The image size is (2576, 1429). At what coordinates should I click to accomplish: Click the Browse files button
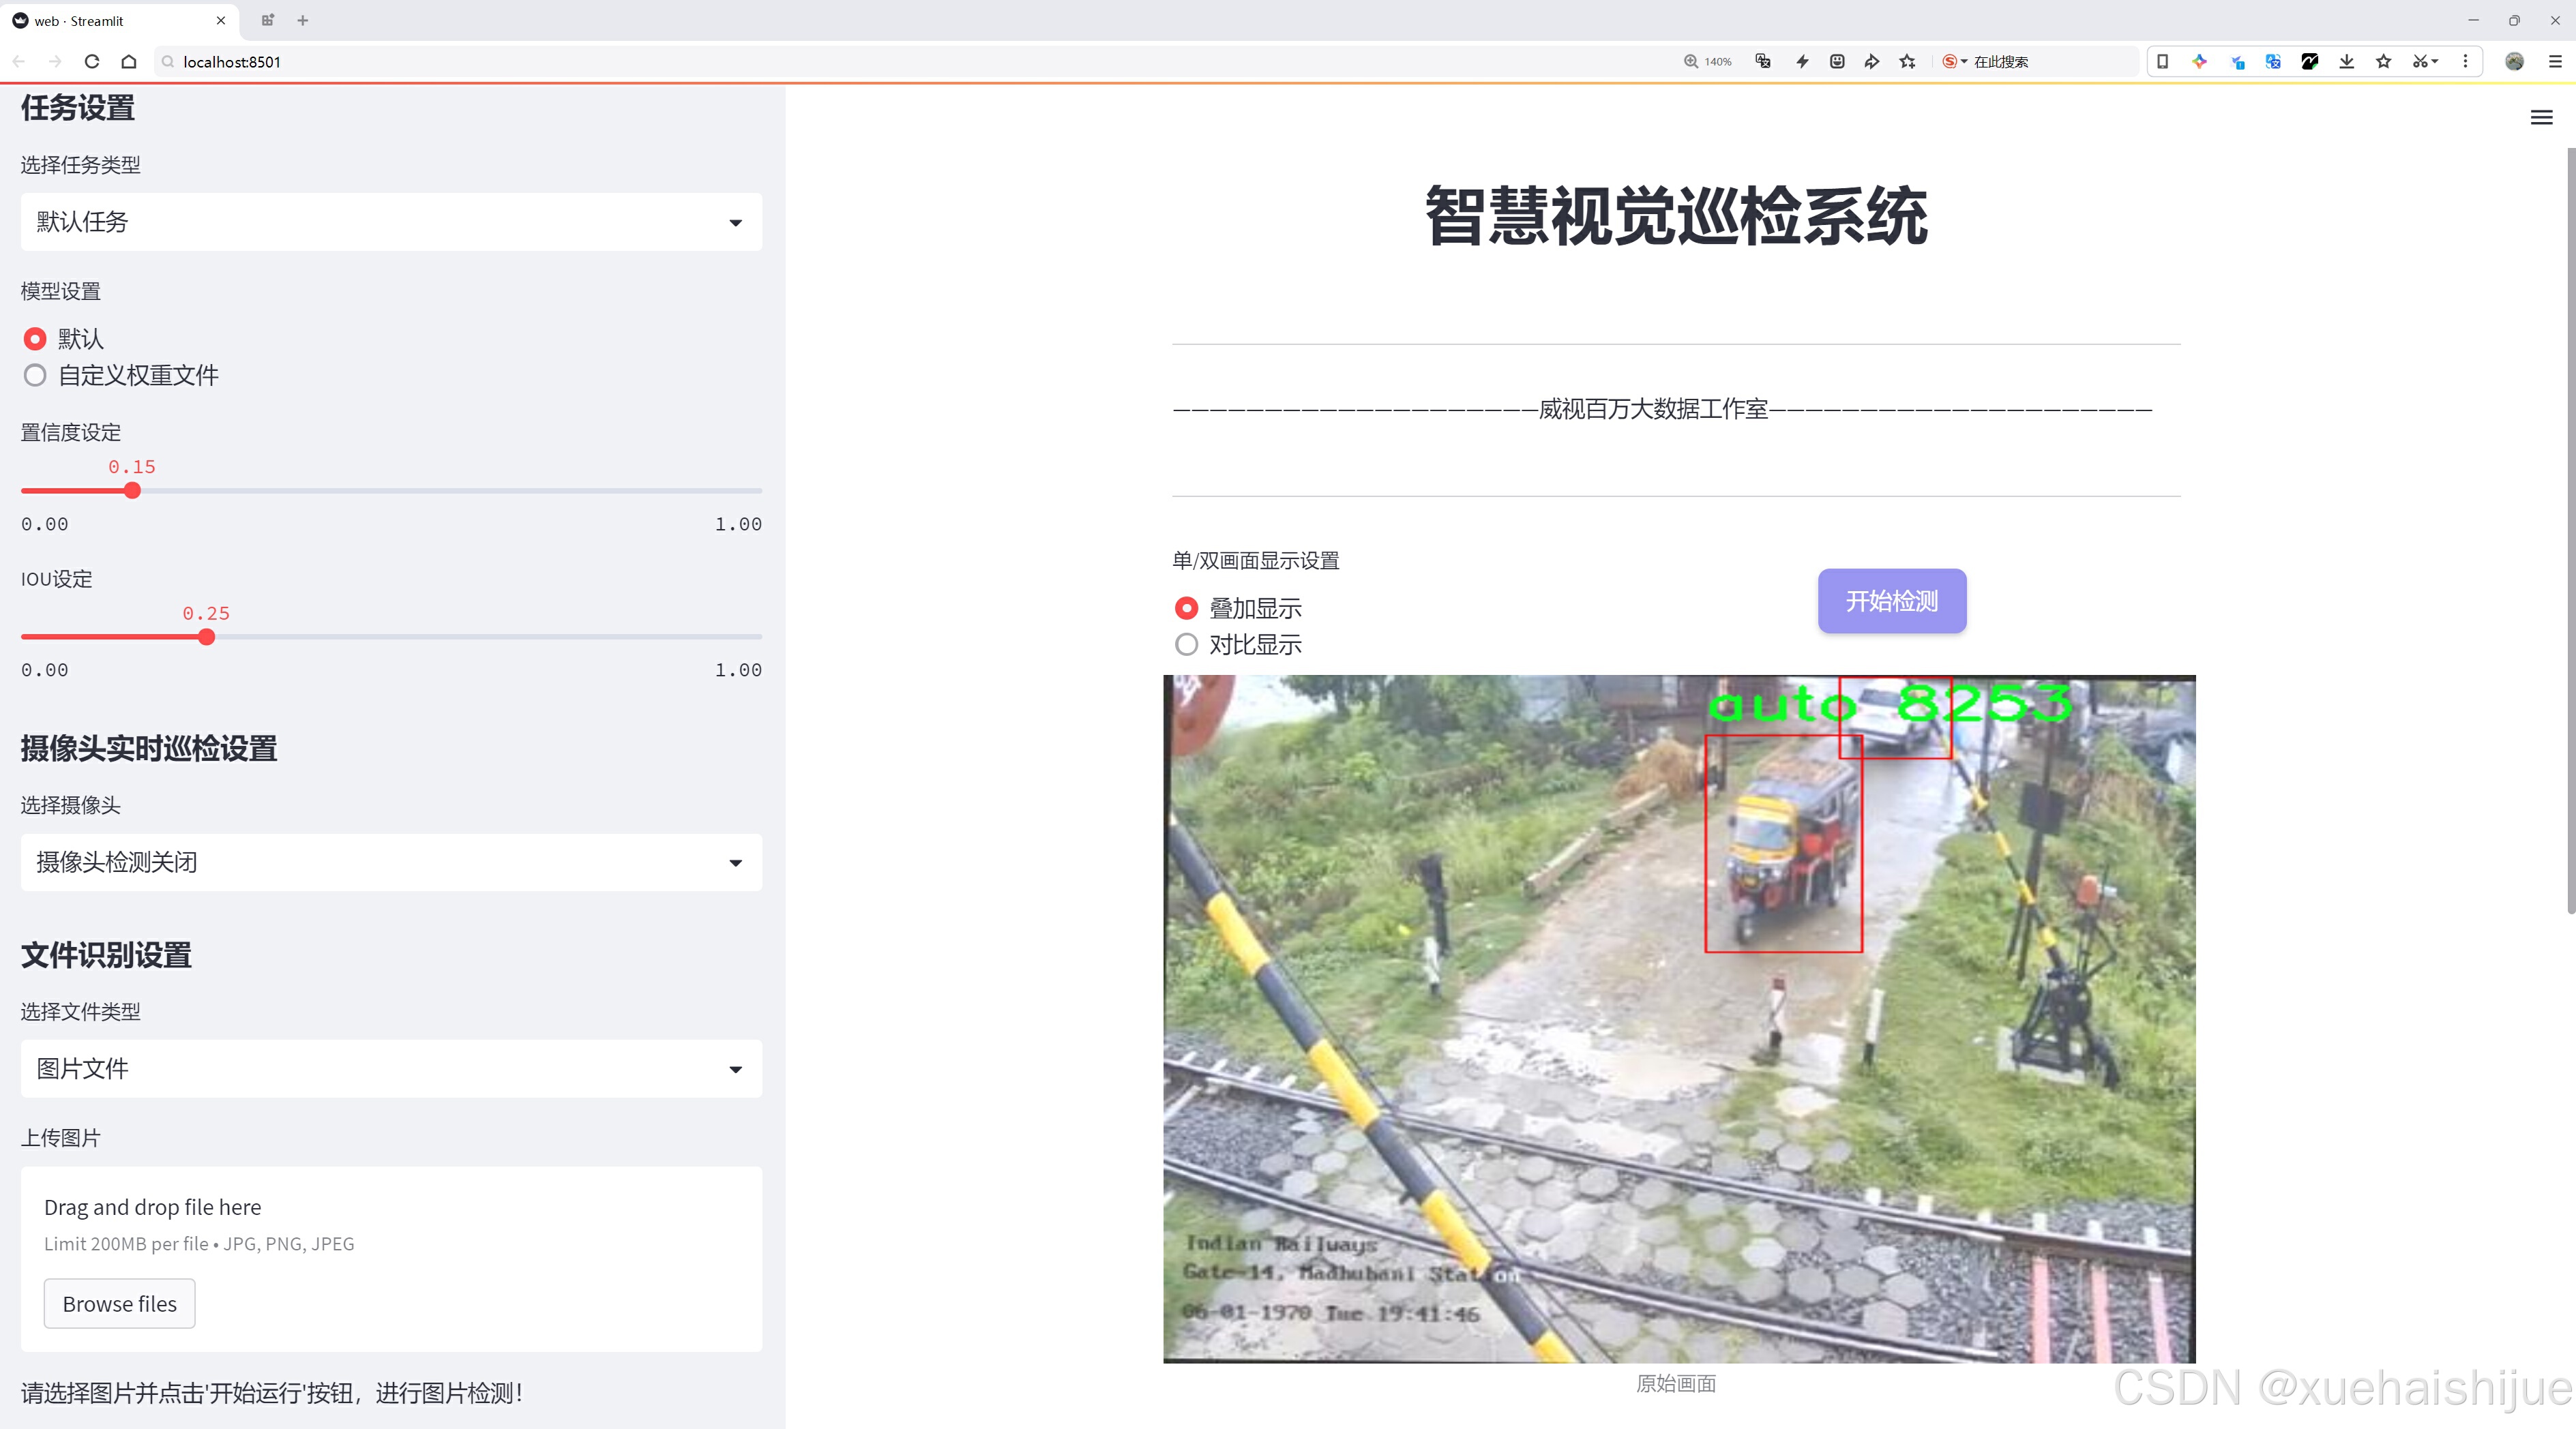coord(119,1303)
